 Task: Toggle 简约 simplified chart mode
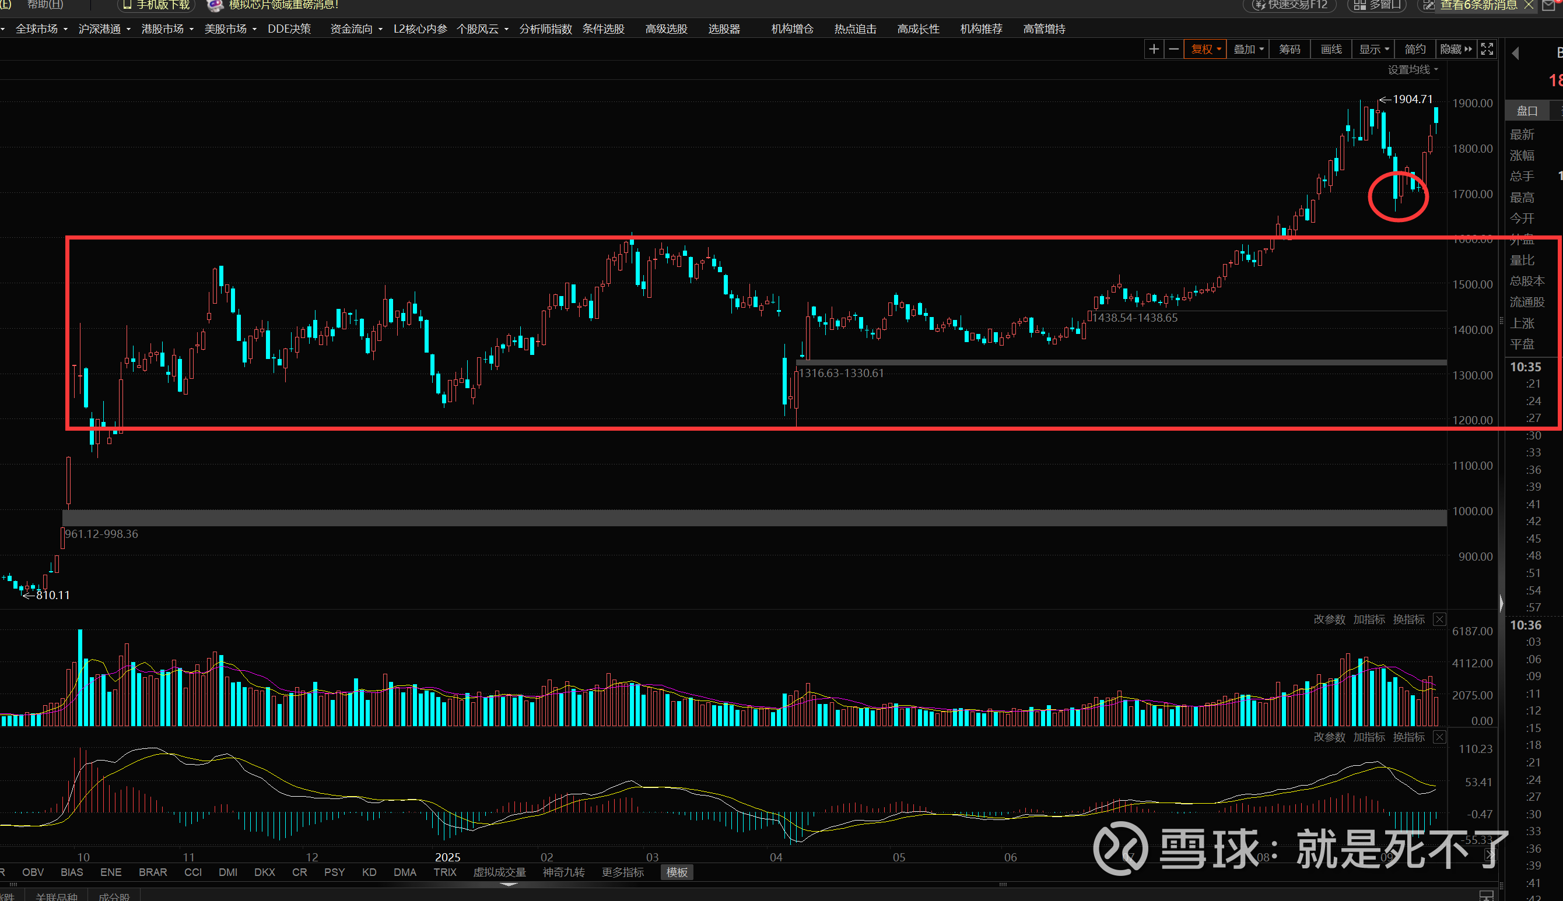1415,50
